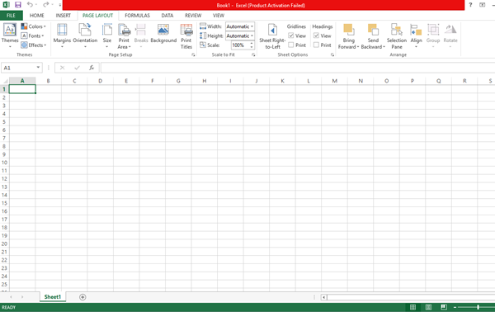The image size is (495, 312).
Task: Open Excel Help question mark
Action: [470, 5]
